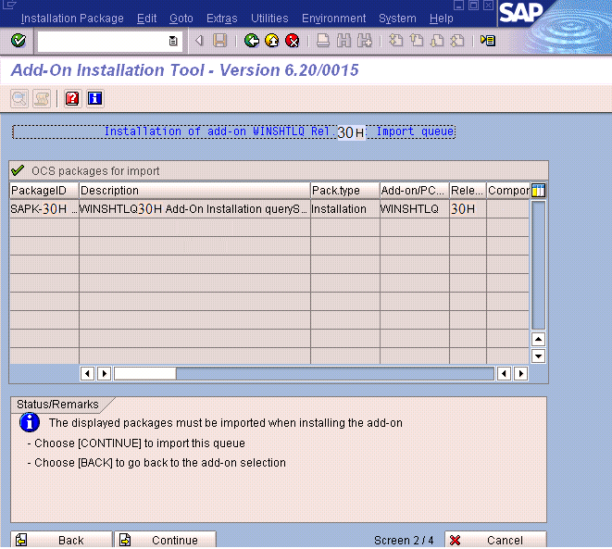Click the 30H release cell
Image resolution: width=612 pixels, height=549 pixels.
point(468,209)
